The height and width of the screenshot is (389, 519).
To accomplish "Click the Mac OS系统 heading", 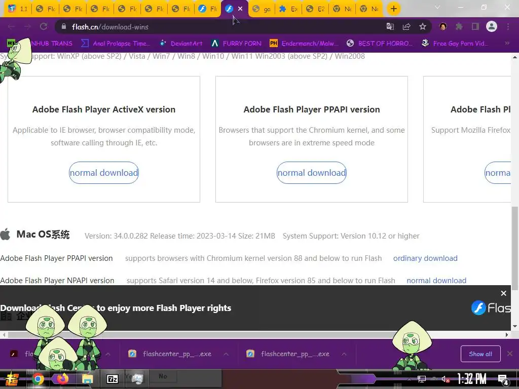I will tap(43, 235).
